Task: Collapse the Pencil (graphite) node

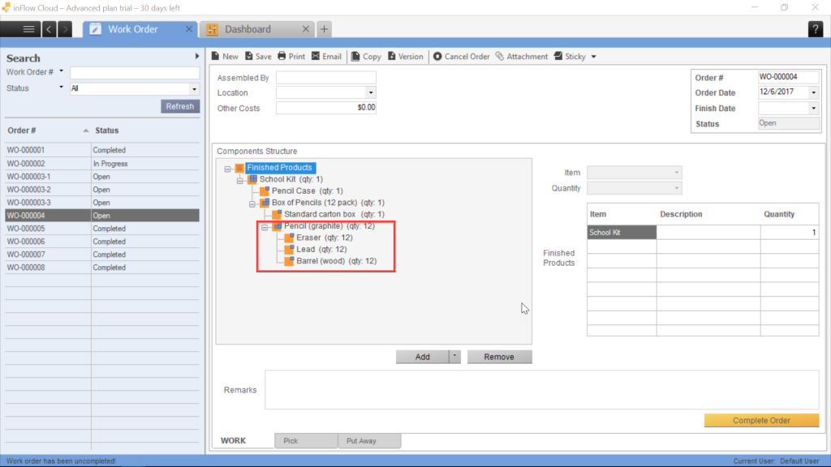Action: point(265,227)
